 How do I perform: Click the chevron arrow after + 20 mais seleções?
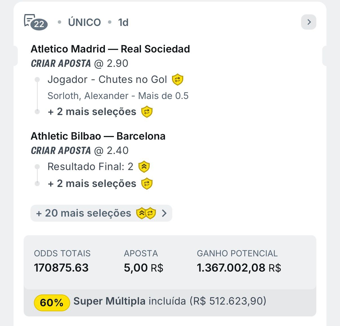pos(164,213)
